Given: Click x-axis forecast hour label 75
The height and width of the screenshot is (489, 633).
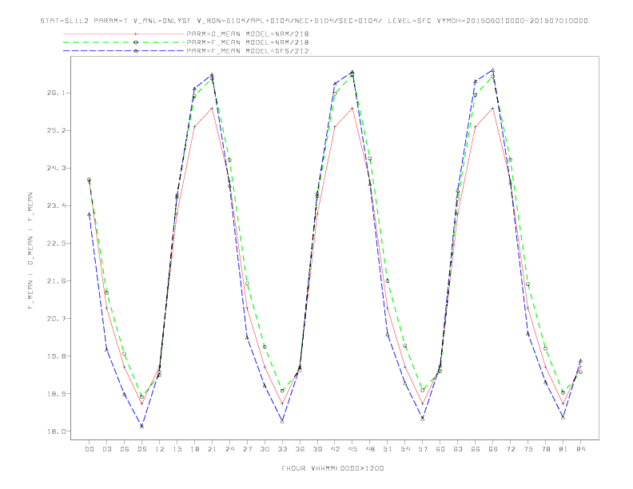Looking at the screenshot, I should point(528,449).
